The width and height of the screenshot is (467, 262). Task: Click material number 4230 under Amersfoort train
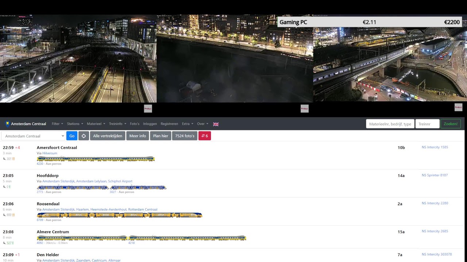click(40, 164)
